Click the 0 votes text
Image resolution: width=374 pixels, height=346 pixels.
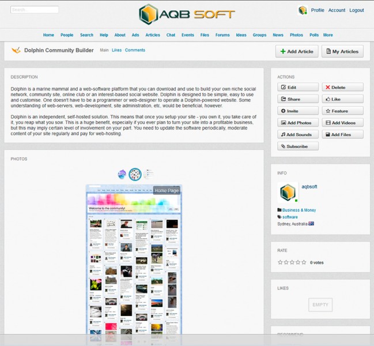(317, 262)
